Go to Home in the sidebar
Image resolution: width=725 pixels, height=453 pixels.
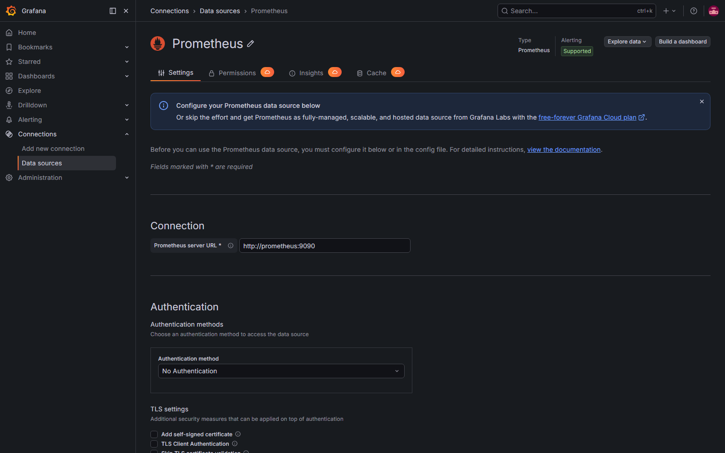27,33
